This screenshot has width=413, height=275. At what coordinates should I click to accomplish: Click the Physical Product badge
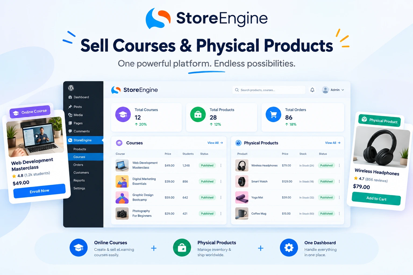point(379,120)
